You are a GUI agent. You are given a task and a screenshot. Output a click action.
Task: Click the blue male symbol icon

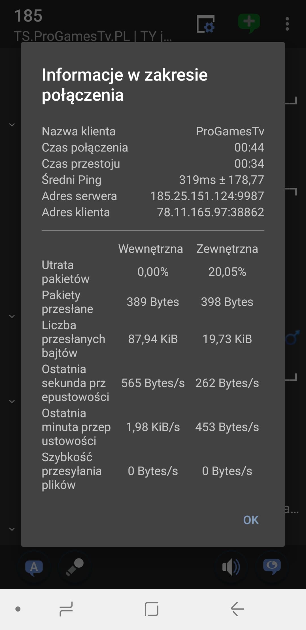292,338
